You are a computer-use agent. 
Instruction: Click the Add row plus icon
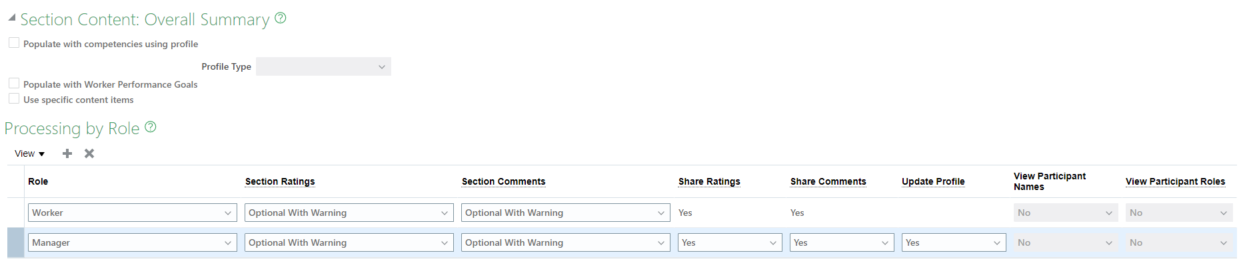pyautogui.click(x=67, y=153)
